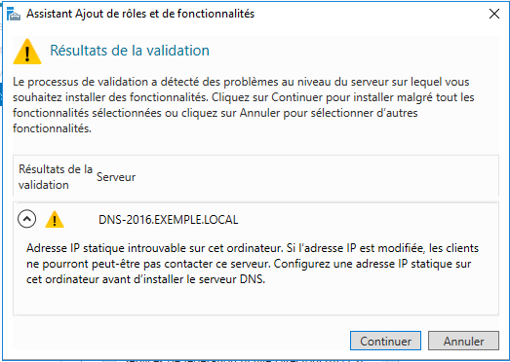Screen dimensions: 510x362
Task: Click the Annuler button
Action: click(463, 341)
